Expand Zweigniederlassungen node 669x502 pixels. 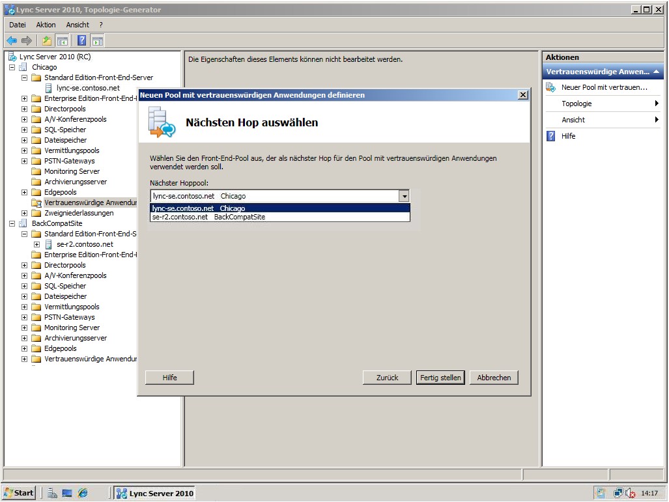pos(24,213)
